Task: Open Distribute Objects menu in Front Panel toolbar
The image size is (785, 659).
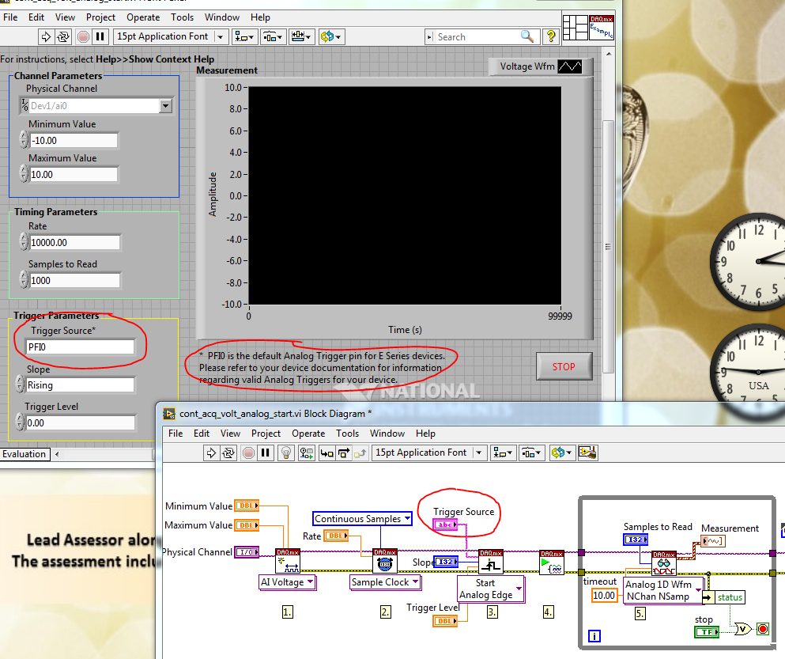Action: point(273,36)
